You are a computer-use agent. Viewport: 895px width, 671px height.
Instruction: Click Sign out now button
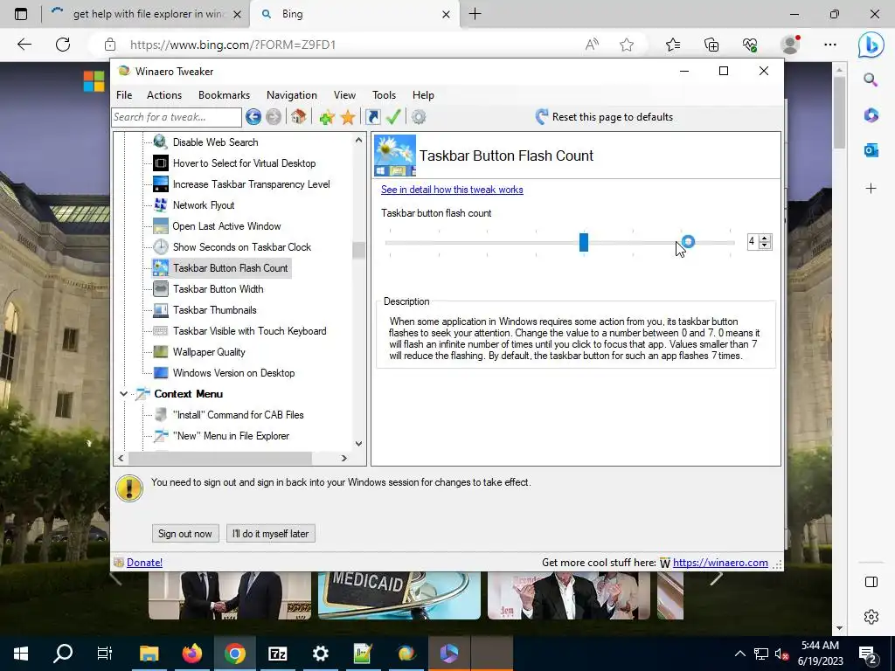click(x=185, y=534)
